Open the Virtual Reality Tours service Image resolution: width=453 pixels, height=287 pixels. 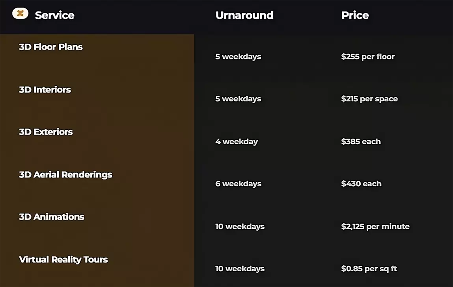point(63,259)
